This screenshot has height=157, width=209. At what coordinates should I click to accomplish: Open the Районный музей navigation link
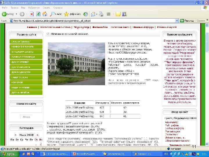[167, 27]
